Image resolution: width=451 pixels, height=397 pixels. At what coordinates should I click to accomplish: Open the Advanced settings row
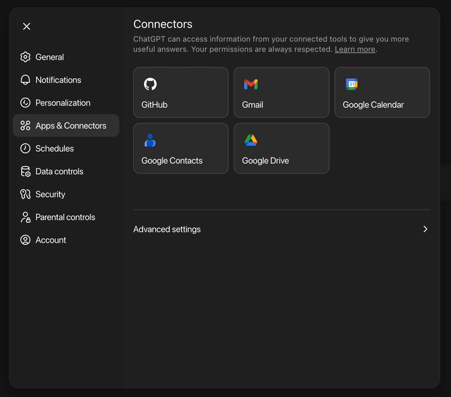[281, 229]
